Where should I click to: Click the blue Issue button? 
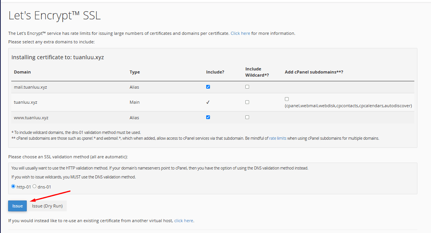click(x=17, y=206)
